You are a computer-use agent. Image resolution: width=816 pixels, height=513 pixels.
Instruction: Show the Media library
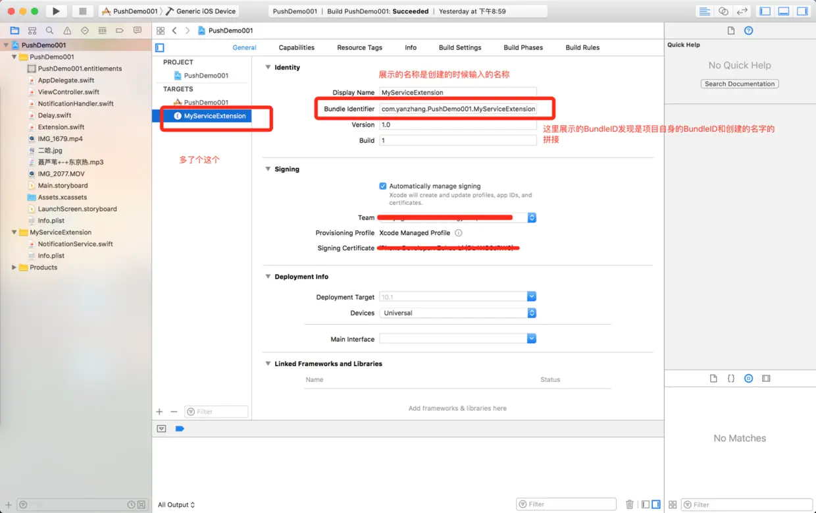(x=766, y=379)
